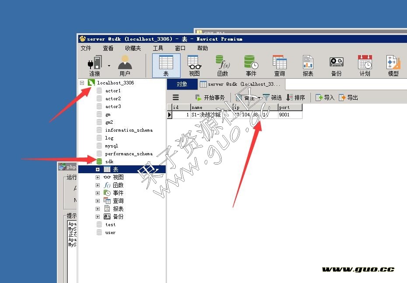
Task: Open the 查询 query toolbar icon
Action: (x=279, y=65)
